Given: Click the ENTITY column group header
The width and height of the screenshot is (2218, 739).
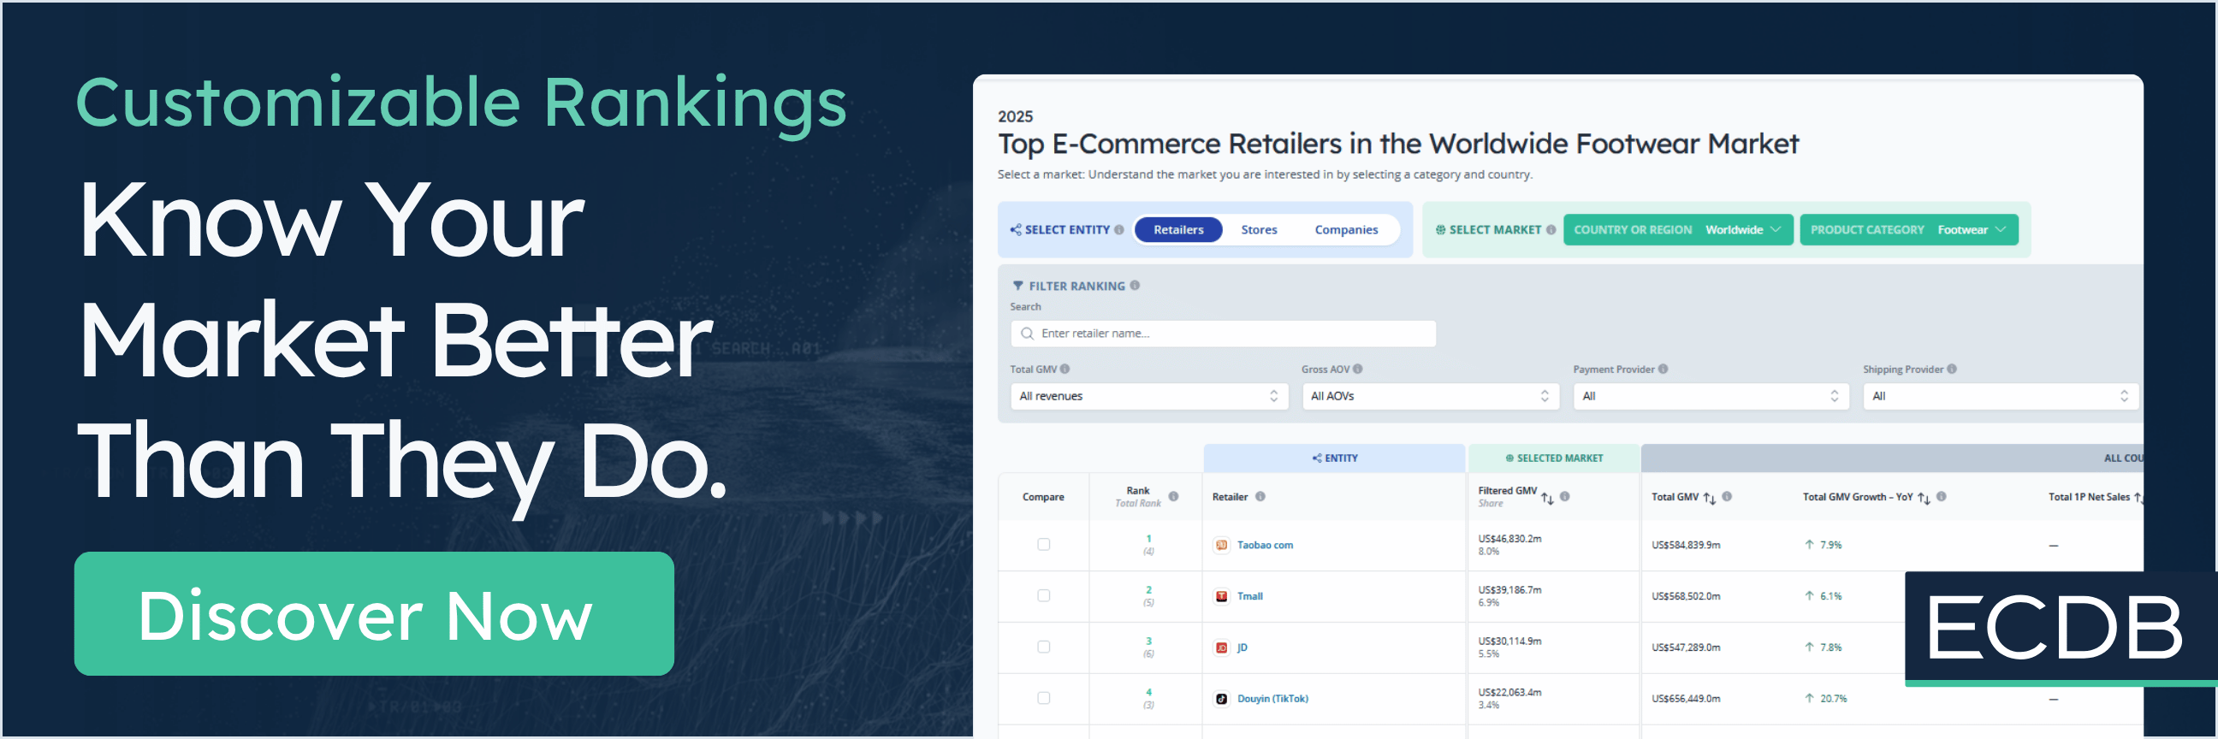Looking at the screenshot, I should point(1334,458).
